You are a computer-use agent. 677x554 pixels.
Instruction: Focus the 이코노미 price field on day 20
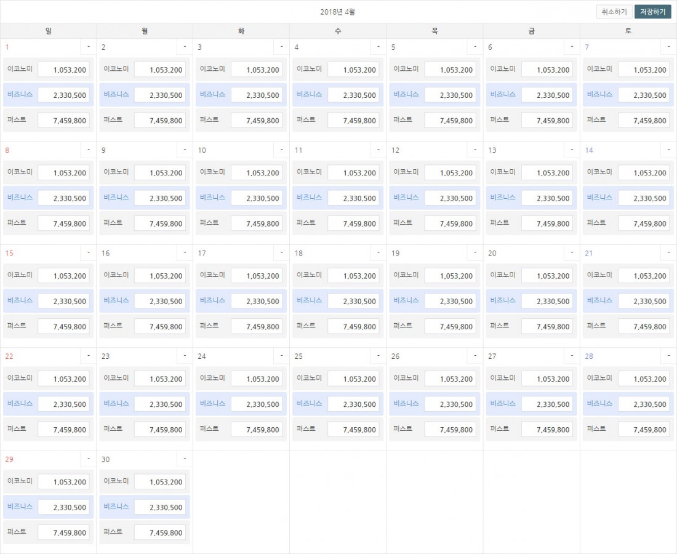coord(547,276)
